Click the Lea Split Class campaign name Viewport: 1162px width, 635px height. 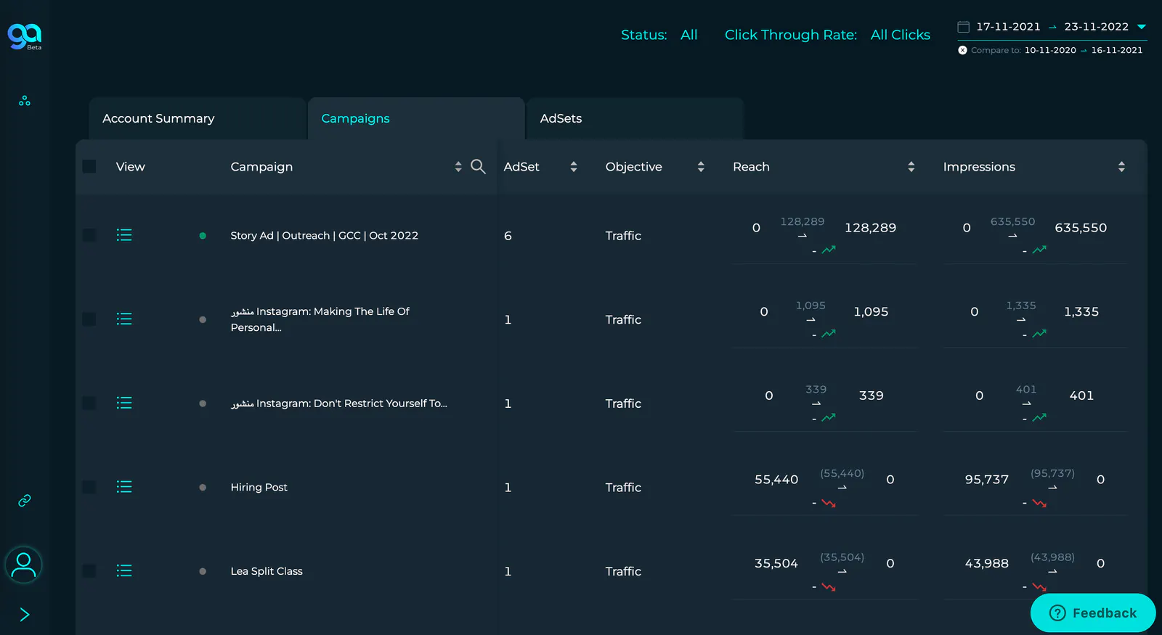(x=267, y=571)
